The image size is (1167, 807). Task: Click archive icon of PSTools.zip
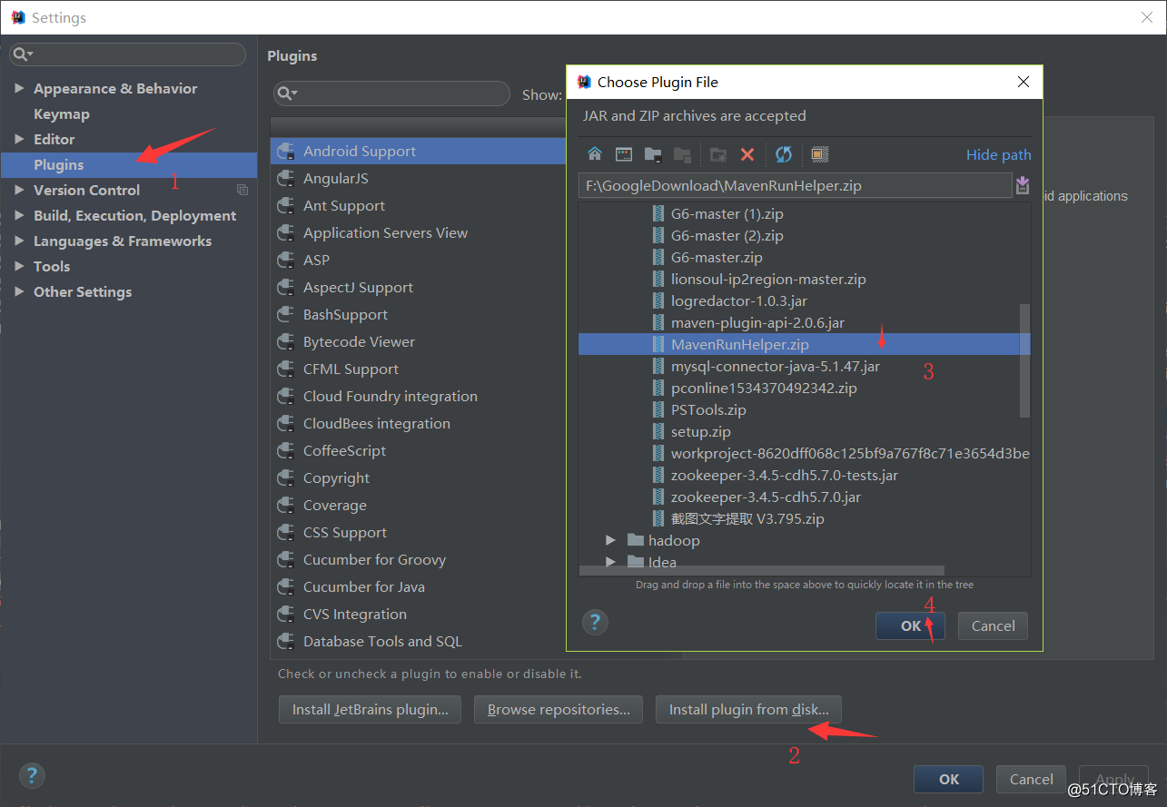[659, 409]
